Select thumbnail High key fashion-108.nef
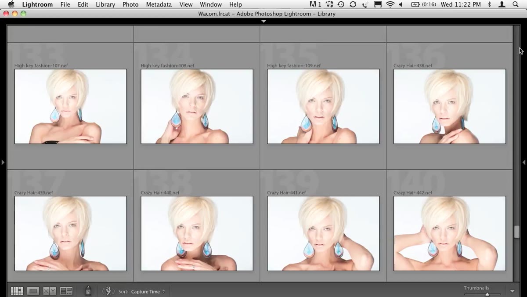 197,106
